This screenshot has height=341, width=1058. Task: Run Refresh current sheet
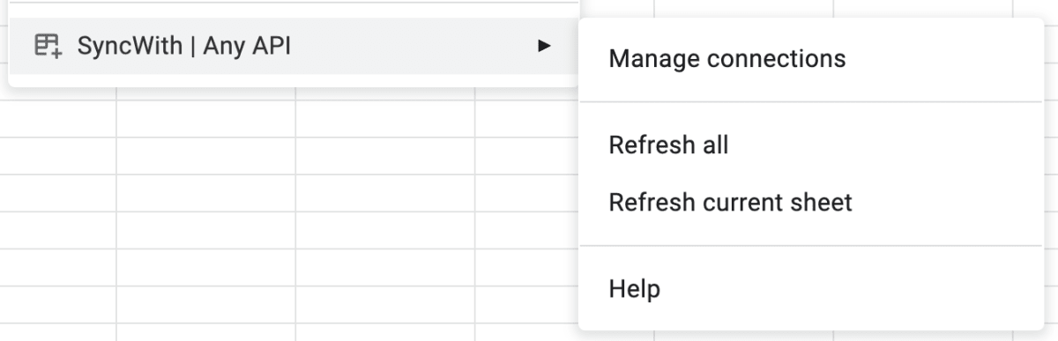[x=730, y=203]
